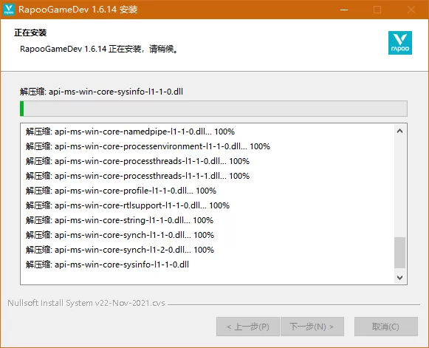The width and height of the screenshot is (429, 348).
Task: Click the green installation progress bar
Action: 213,109
